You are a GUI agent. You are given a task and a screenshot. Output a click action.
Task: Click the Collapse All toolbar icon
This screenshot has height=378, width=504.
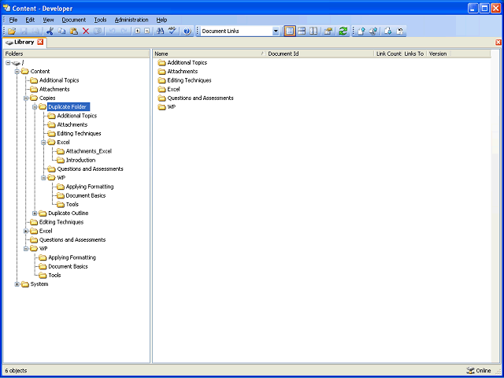146,31
